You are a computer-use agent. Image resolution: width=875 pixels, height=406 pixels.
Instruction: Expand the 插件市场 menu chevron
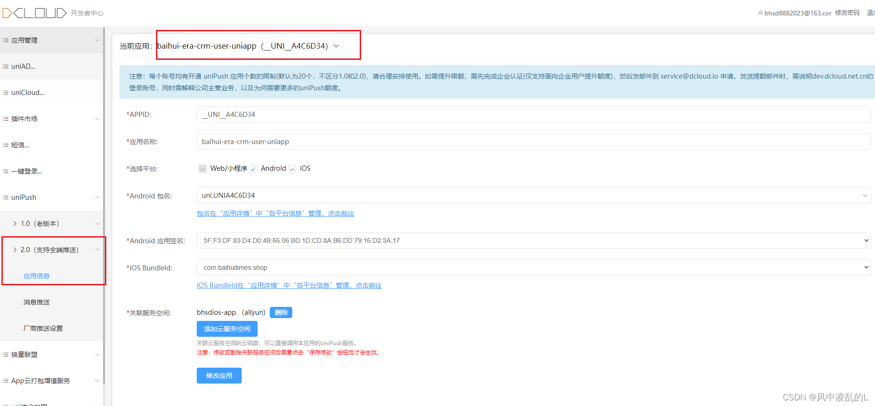(97, 119)
